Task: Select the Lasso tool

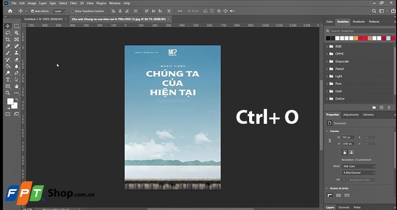Action: coord(8,33)
